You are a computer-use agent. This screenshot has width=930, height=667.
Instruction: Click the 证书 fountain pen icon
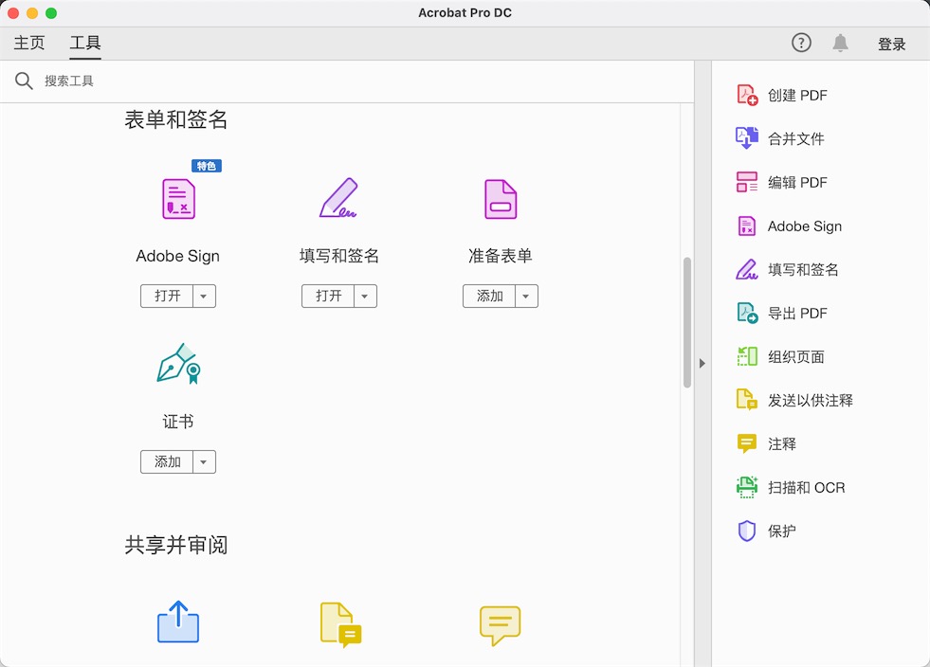pyautogui.click(x=178, y=364)
